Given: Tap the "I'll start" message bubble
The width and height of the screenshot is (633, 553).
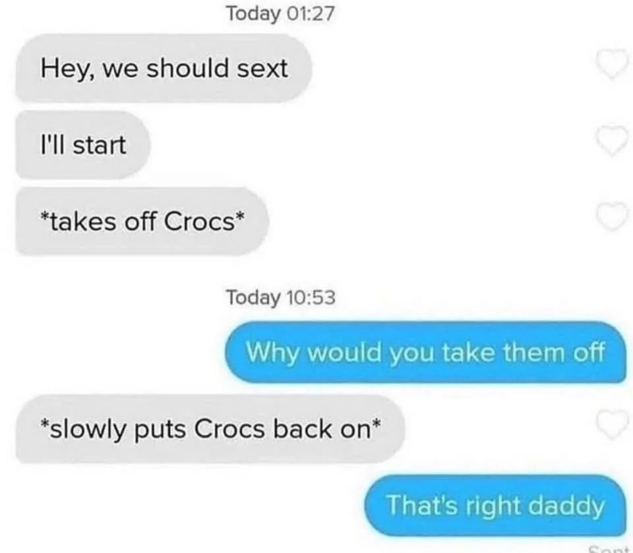Looking at the screenshot, I should 83,144.
